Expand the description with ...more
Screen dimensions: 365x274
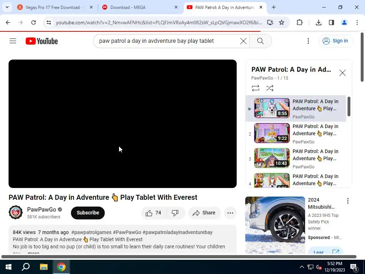(x=33, y=253)
